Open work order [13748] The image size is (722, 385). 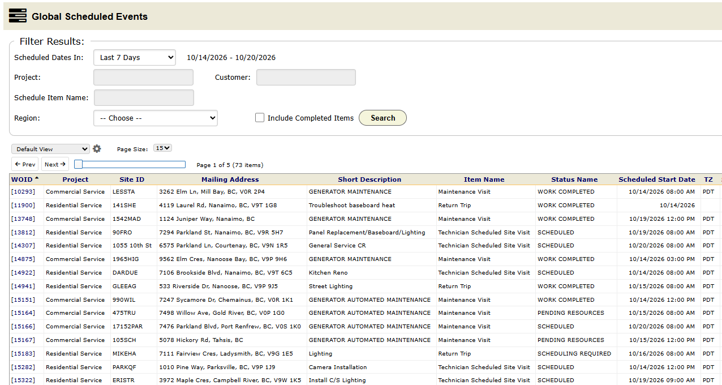click(x=23, y=219)
